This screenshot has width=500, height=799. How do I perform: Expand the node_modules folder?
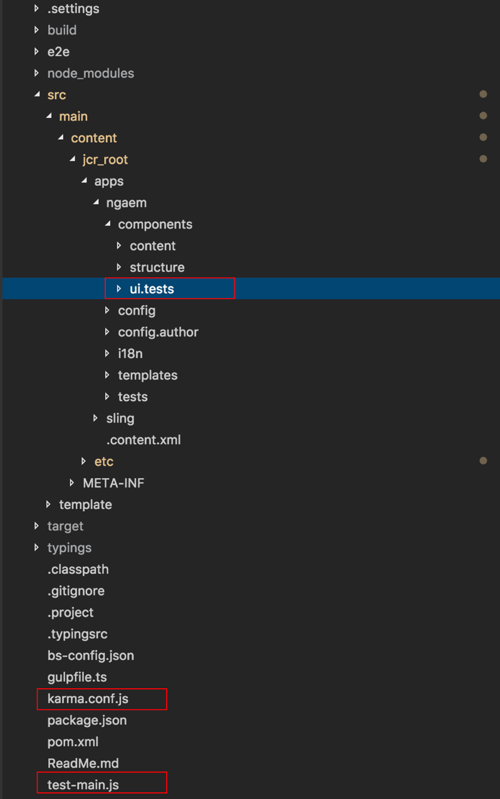pyautogui.click(x=36, y=73)
